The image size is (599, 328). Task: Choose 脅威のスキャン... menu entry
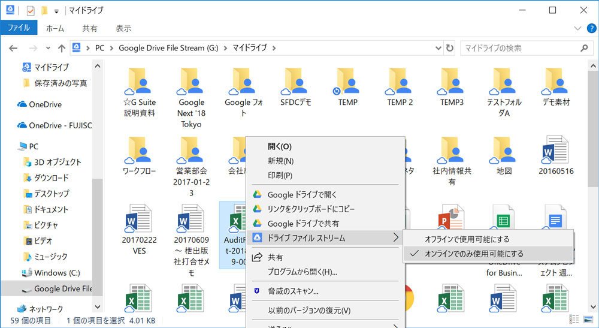click(325, 291)
